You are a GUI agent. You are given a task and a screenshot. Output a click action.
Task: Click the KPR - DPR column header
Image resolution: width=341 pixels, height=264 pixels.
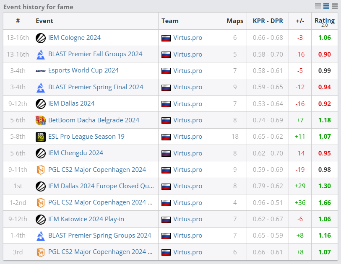pyautogui.click(x=268, y=21)
